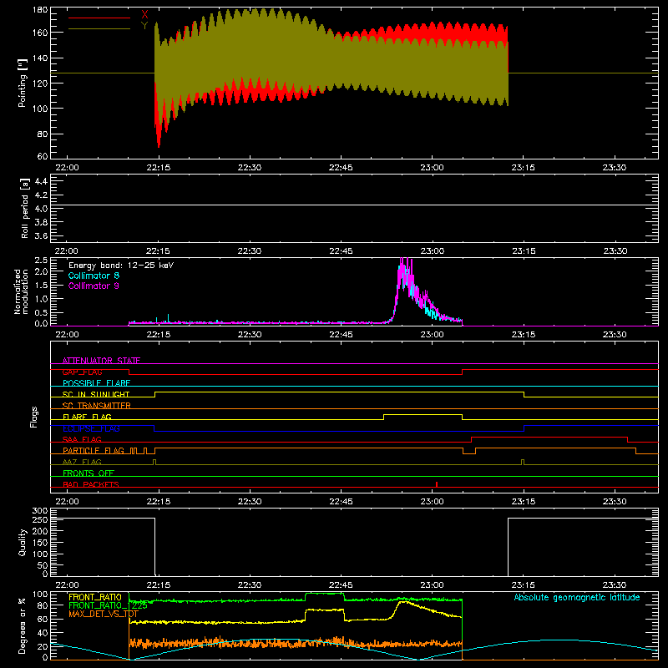
Task: Click the orange MAX_DET_VS_TOT legend entry
Action: [x=104, y=614]
